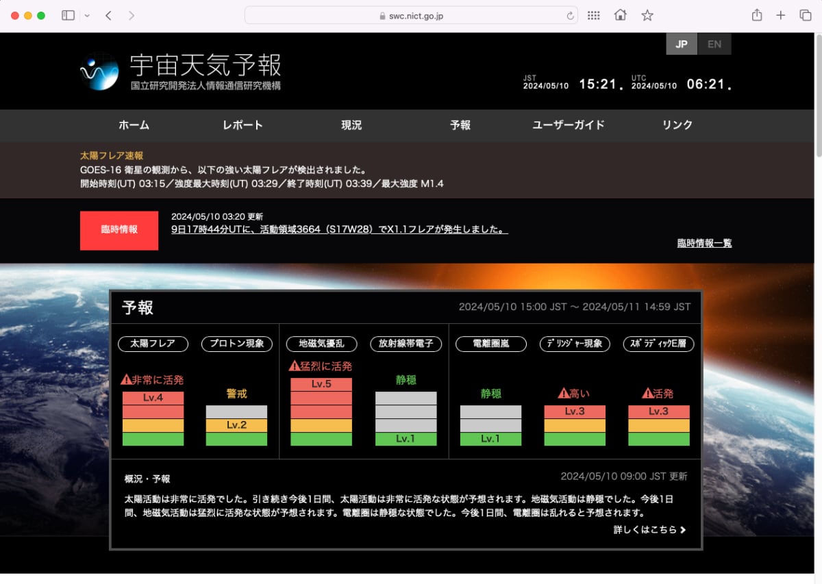This screenshot has width=822, height=584.
Task: Open the sidebar dropdown chevron
Action: click(x=86, y=14)
